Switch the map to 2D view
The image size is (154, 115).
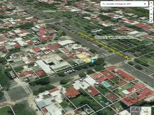(151, 18)
